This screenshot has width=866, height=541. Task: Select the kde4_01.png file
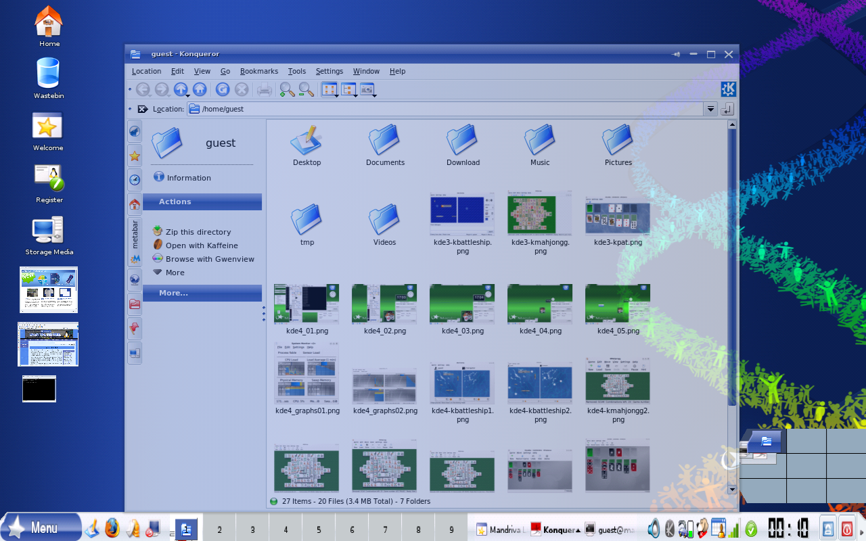pyautogui.click(x=306, y=309)
